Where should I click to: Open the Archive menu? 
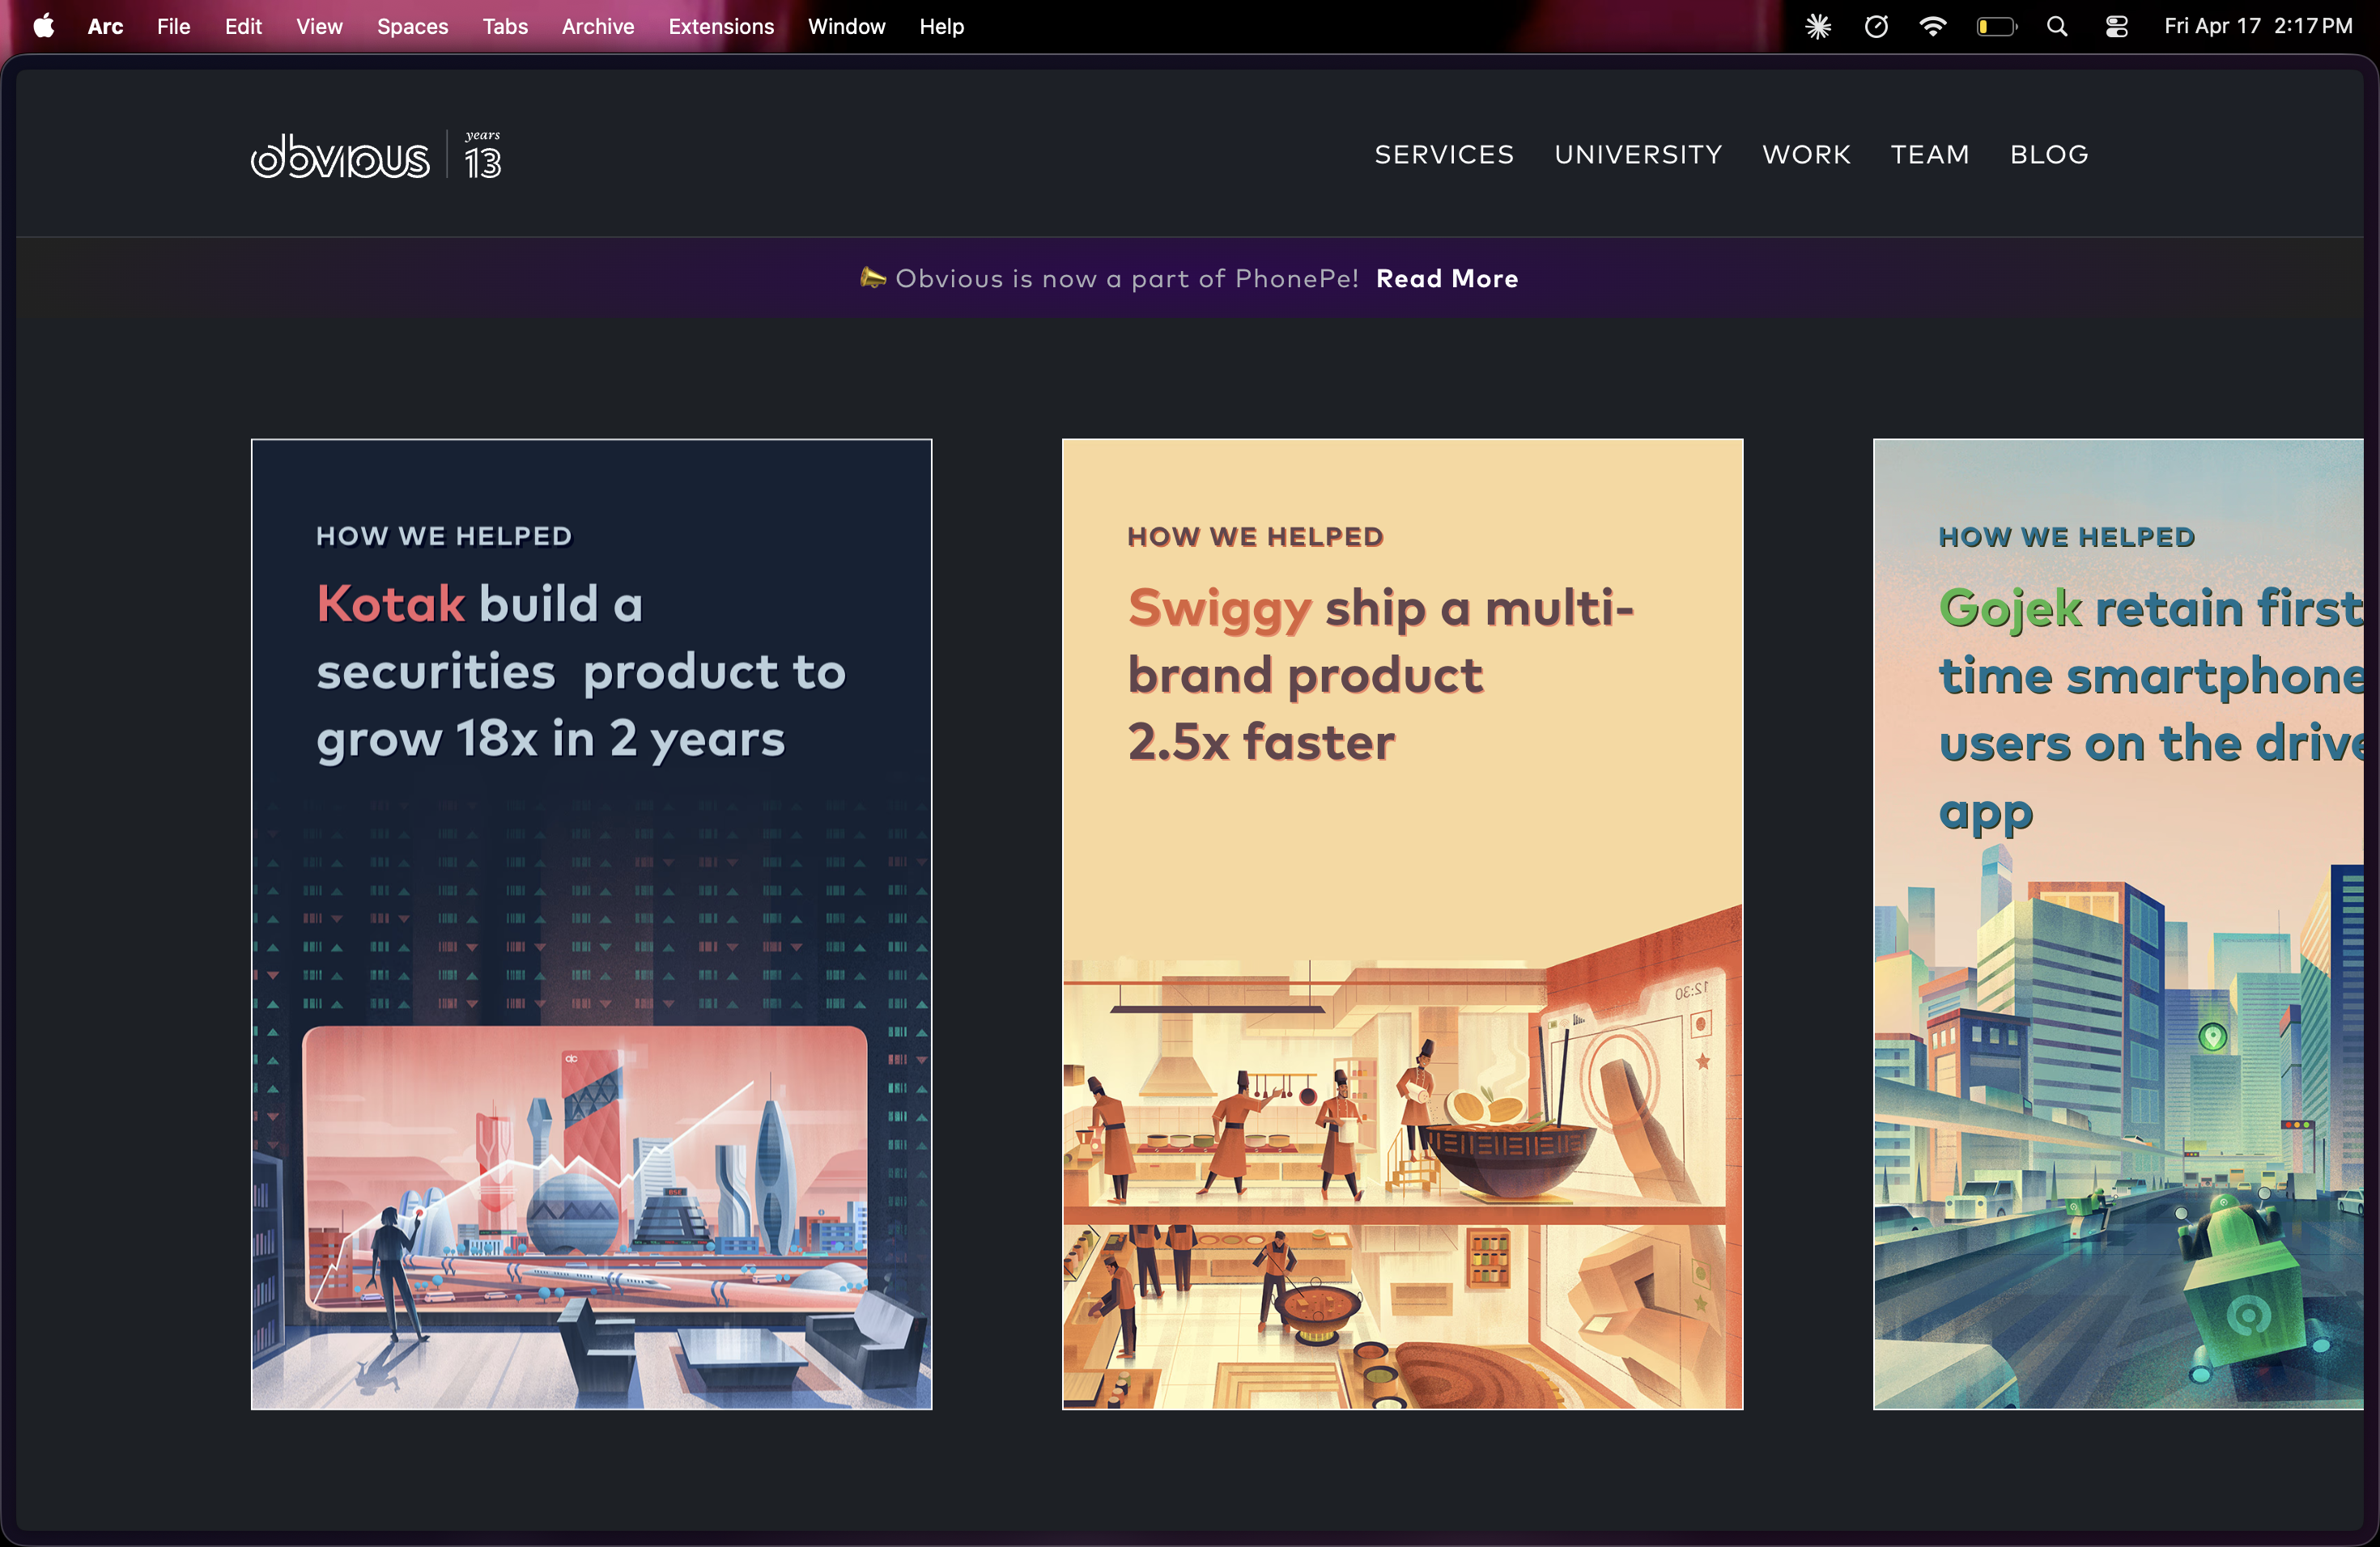pyautogui.click(x=597, y=26)
